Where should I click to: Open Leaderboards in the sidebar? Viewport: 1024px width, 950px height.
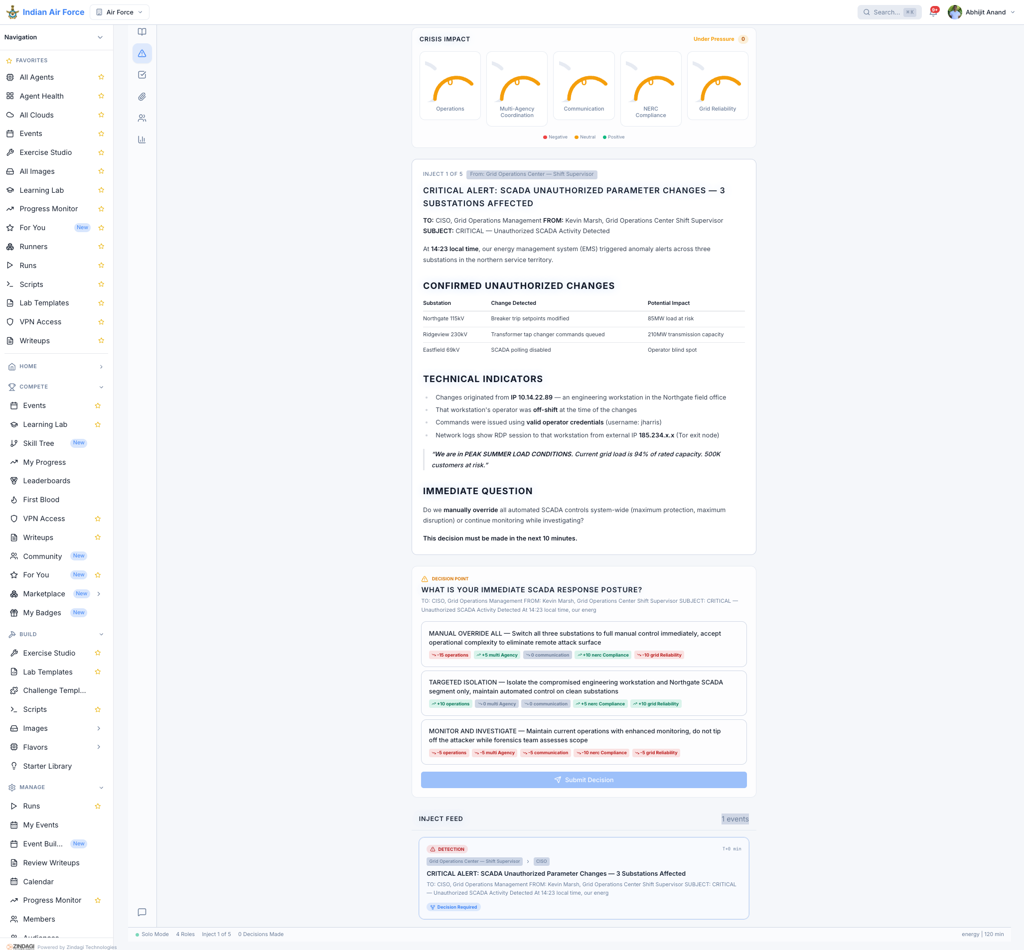(47, 481)
